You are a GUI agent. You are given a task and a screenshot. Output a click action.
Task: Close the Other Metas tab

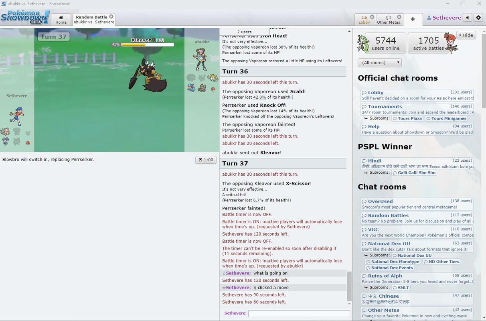[x=399, y=17]
